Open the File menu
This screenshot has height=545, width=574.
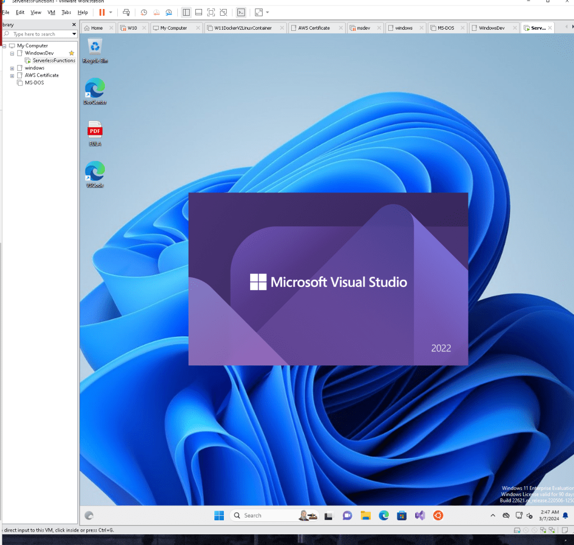point(6,12)
